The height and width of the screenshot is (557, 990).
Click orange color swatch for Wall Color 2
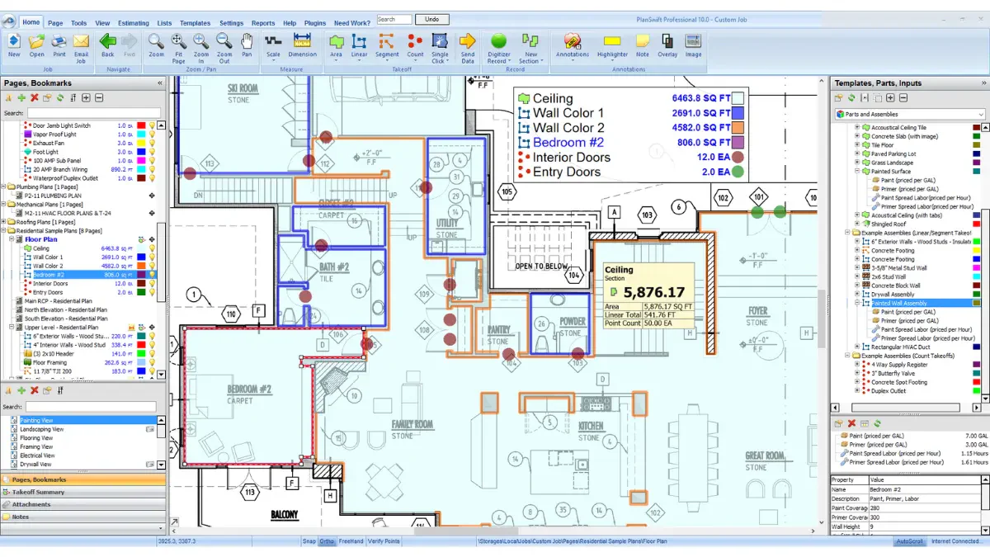[x=142, y=267]
